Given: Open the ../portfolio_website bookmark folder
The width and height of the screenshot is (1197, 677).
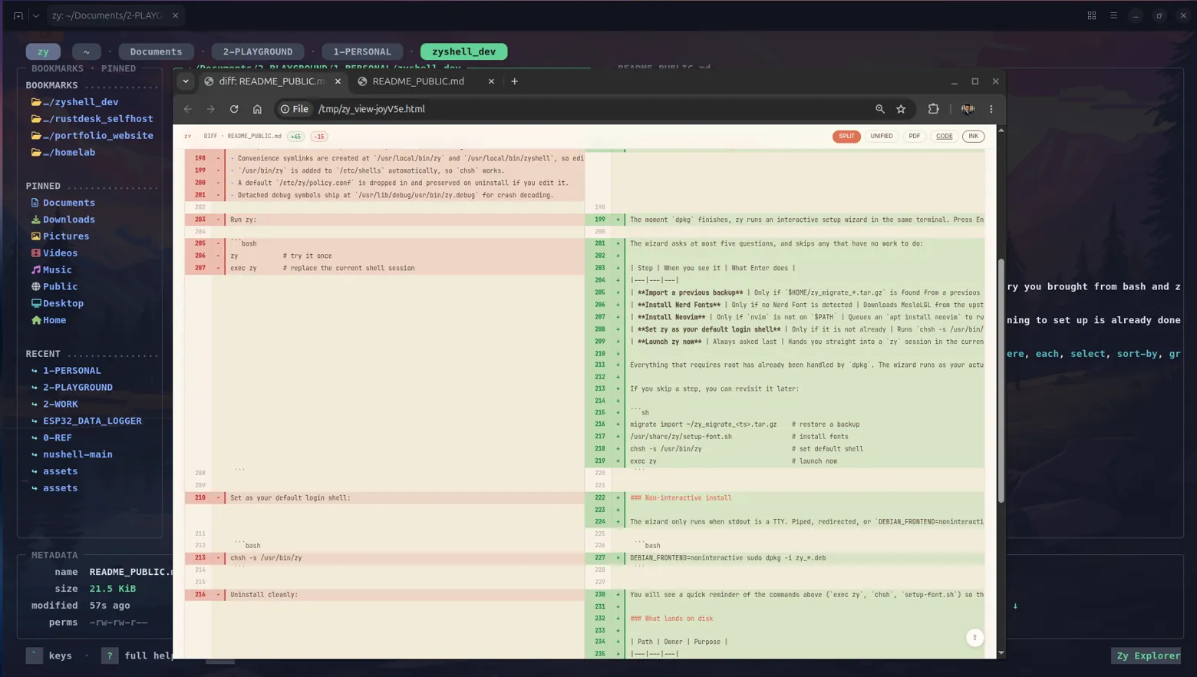Looking at the screenshot, I should pyautogui.click(x=92, y=136).
